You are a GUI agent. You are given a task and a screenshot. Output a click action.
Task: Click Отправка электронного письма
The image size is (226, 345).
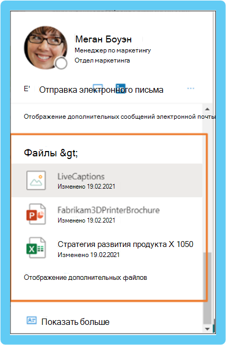(x=101, y=90)
